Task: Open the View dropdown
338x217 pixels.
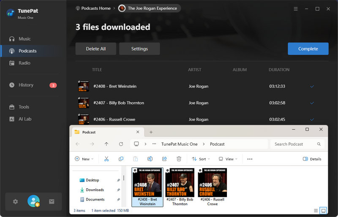Action: (x=228, y=159)
